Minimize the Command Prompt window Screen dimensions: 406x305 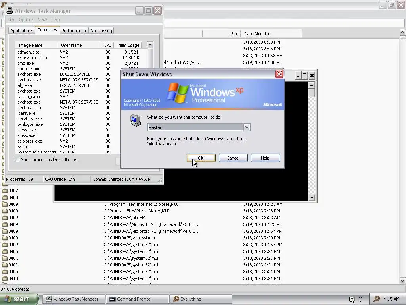click(x=298, y=75)
